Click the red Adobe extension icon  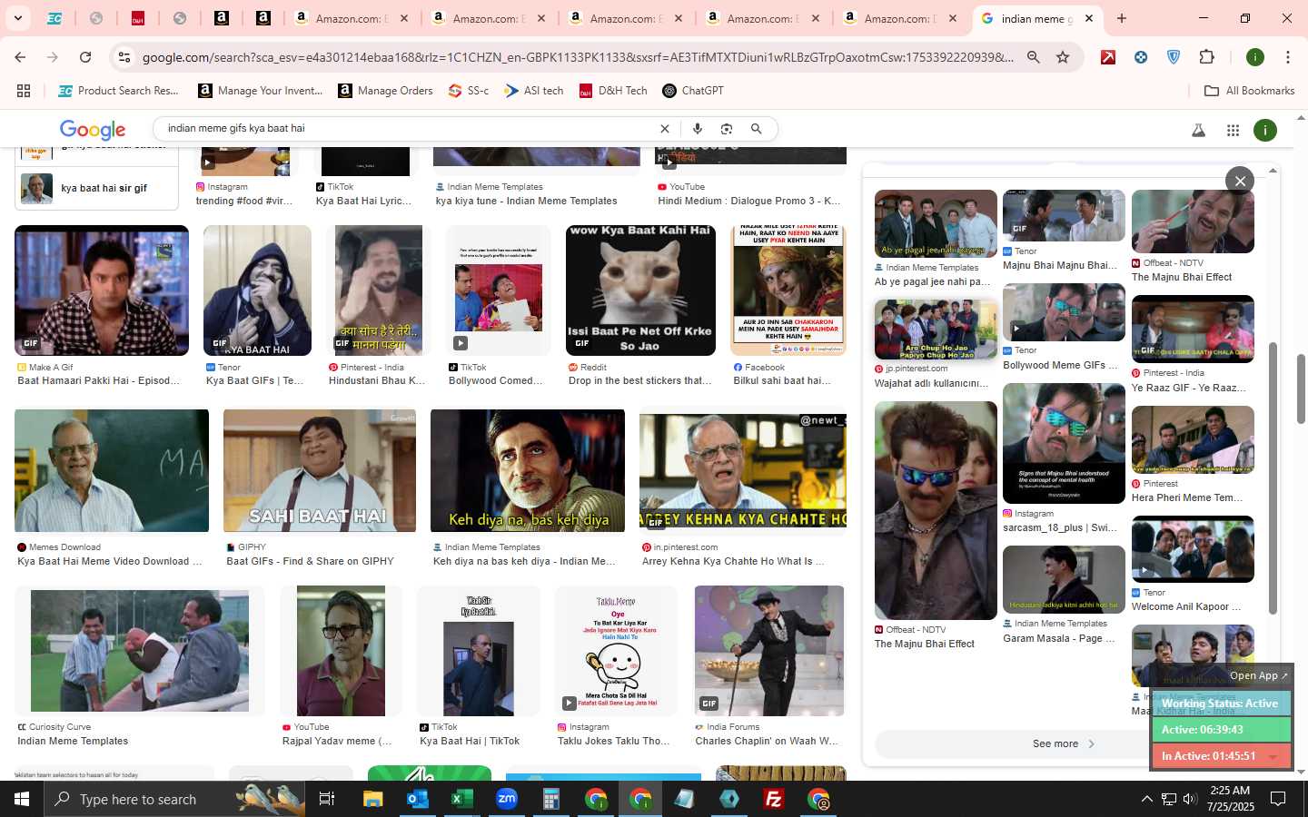pos(1108,57)
